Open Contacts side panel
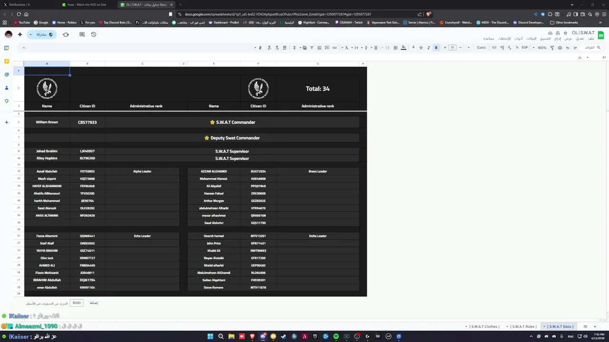This screenshot has width=609, height=342. (7, 88)
